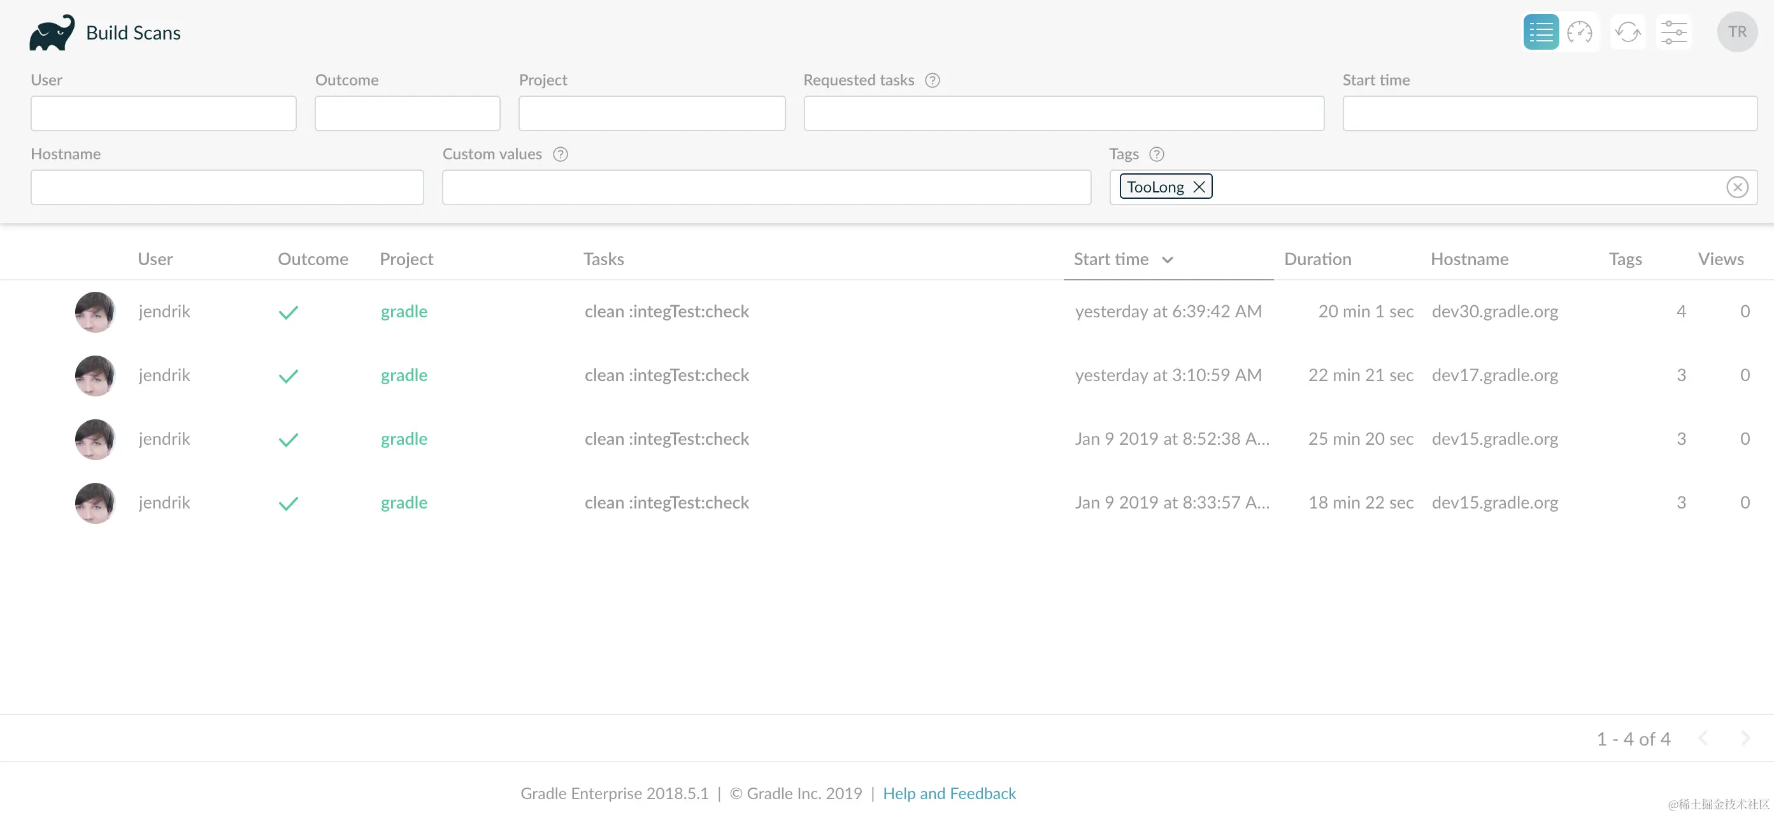This screenshot has width=1774, height=815.
Task: Remove the TooLong tag chip
Action: [1199, 187]
